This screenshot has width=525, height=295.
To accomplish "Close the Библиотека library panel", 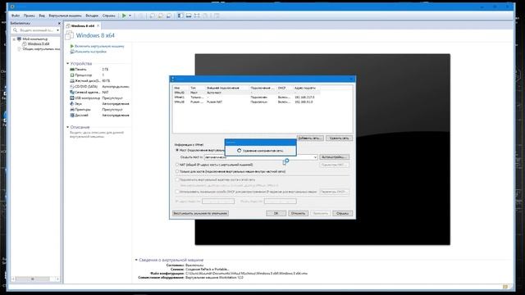I will point(59,23).
